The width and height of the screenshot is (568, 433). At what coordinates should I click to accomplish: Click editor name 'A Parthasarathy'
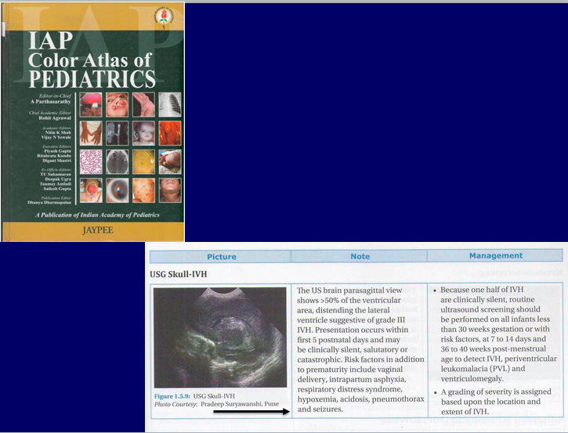(x=51, y=102)
